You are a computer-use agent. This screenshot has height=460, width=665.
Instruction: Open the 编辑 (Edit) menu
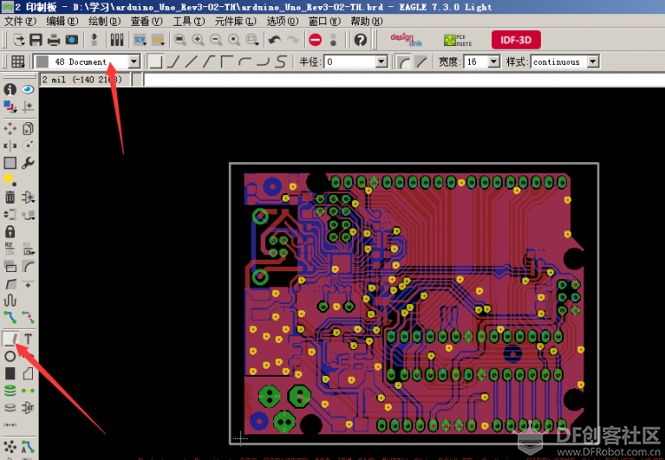(62, 20)
